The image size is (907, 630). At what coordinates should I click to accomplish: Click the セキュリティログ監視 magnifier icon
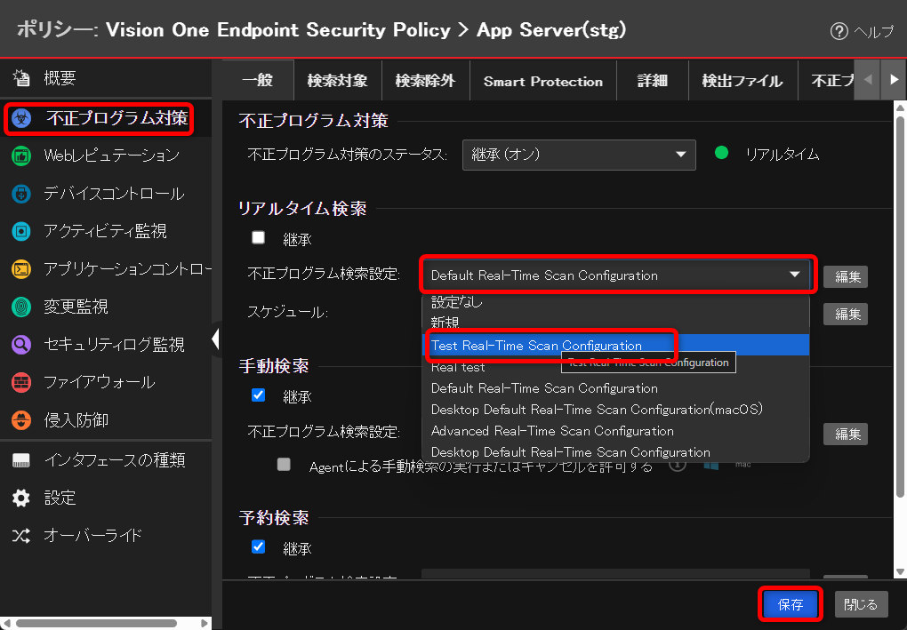click(x=21, y=345)
